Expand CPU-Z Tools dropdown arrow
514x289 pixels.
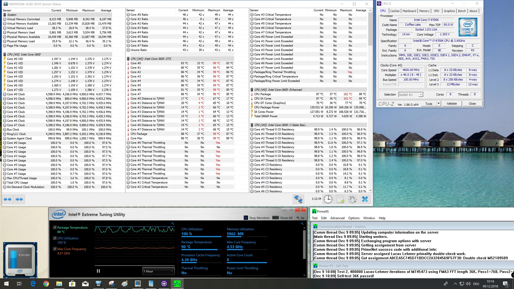439,104
